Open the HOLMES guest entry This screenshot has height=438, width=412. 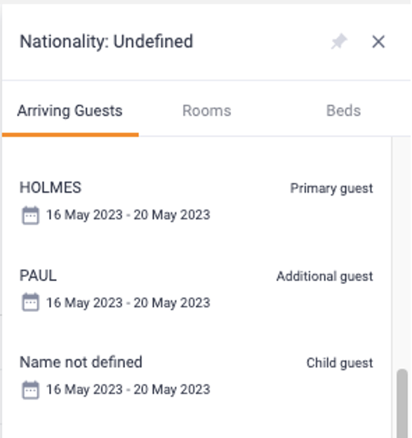[x=197, y=201]
